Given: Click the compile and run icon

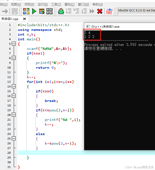Looking at the screenshot, I should click(42, 11).
